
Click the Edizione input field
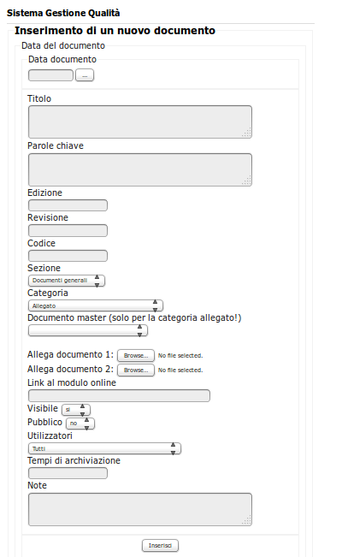point(68,205)
